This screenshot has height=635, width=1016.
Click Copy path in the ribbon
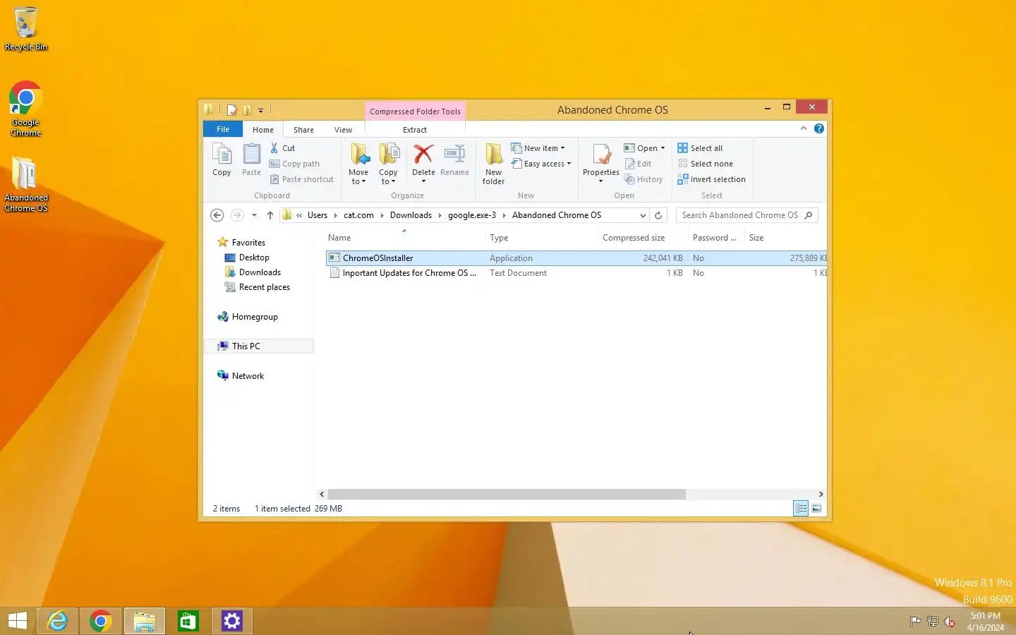[x=294, y=164]
